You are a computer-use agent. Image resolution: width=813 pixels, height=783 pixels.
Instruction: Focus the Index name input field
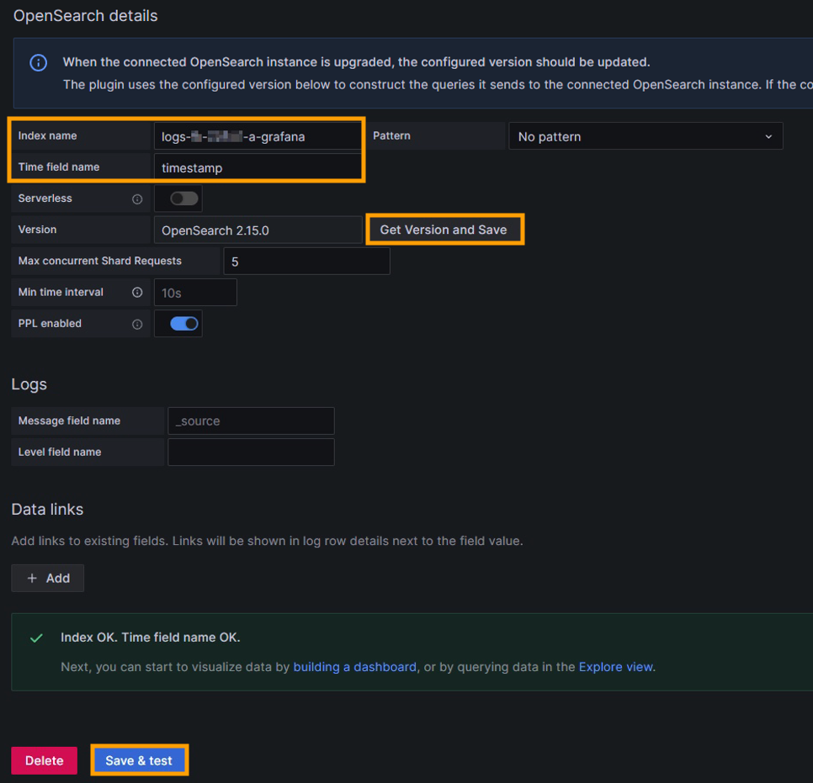(258, 136)
